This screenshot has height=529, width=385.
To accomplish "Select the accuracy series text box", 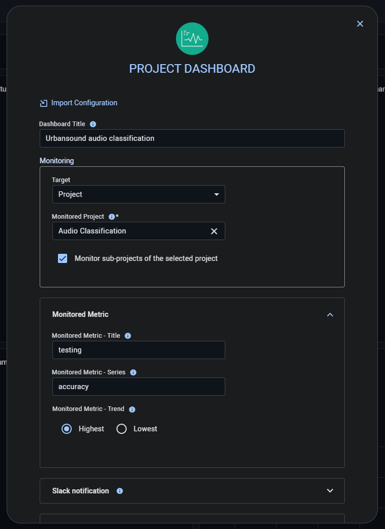I will [x=138, y=387].
